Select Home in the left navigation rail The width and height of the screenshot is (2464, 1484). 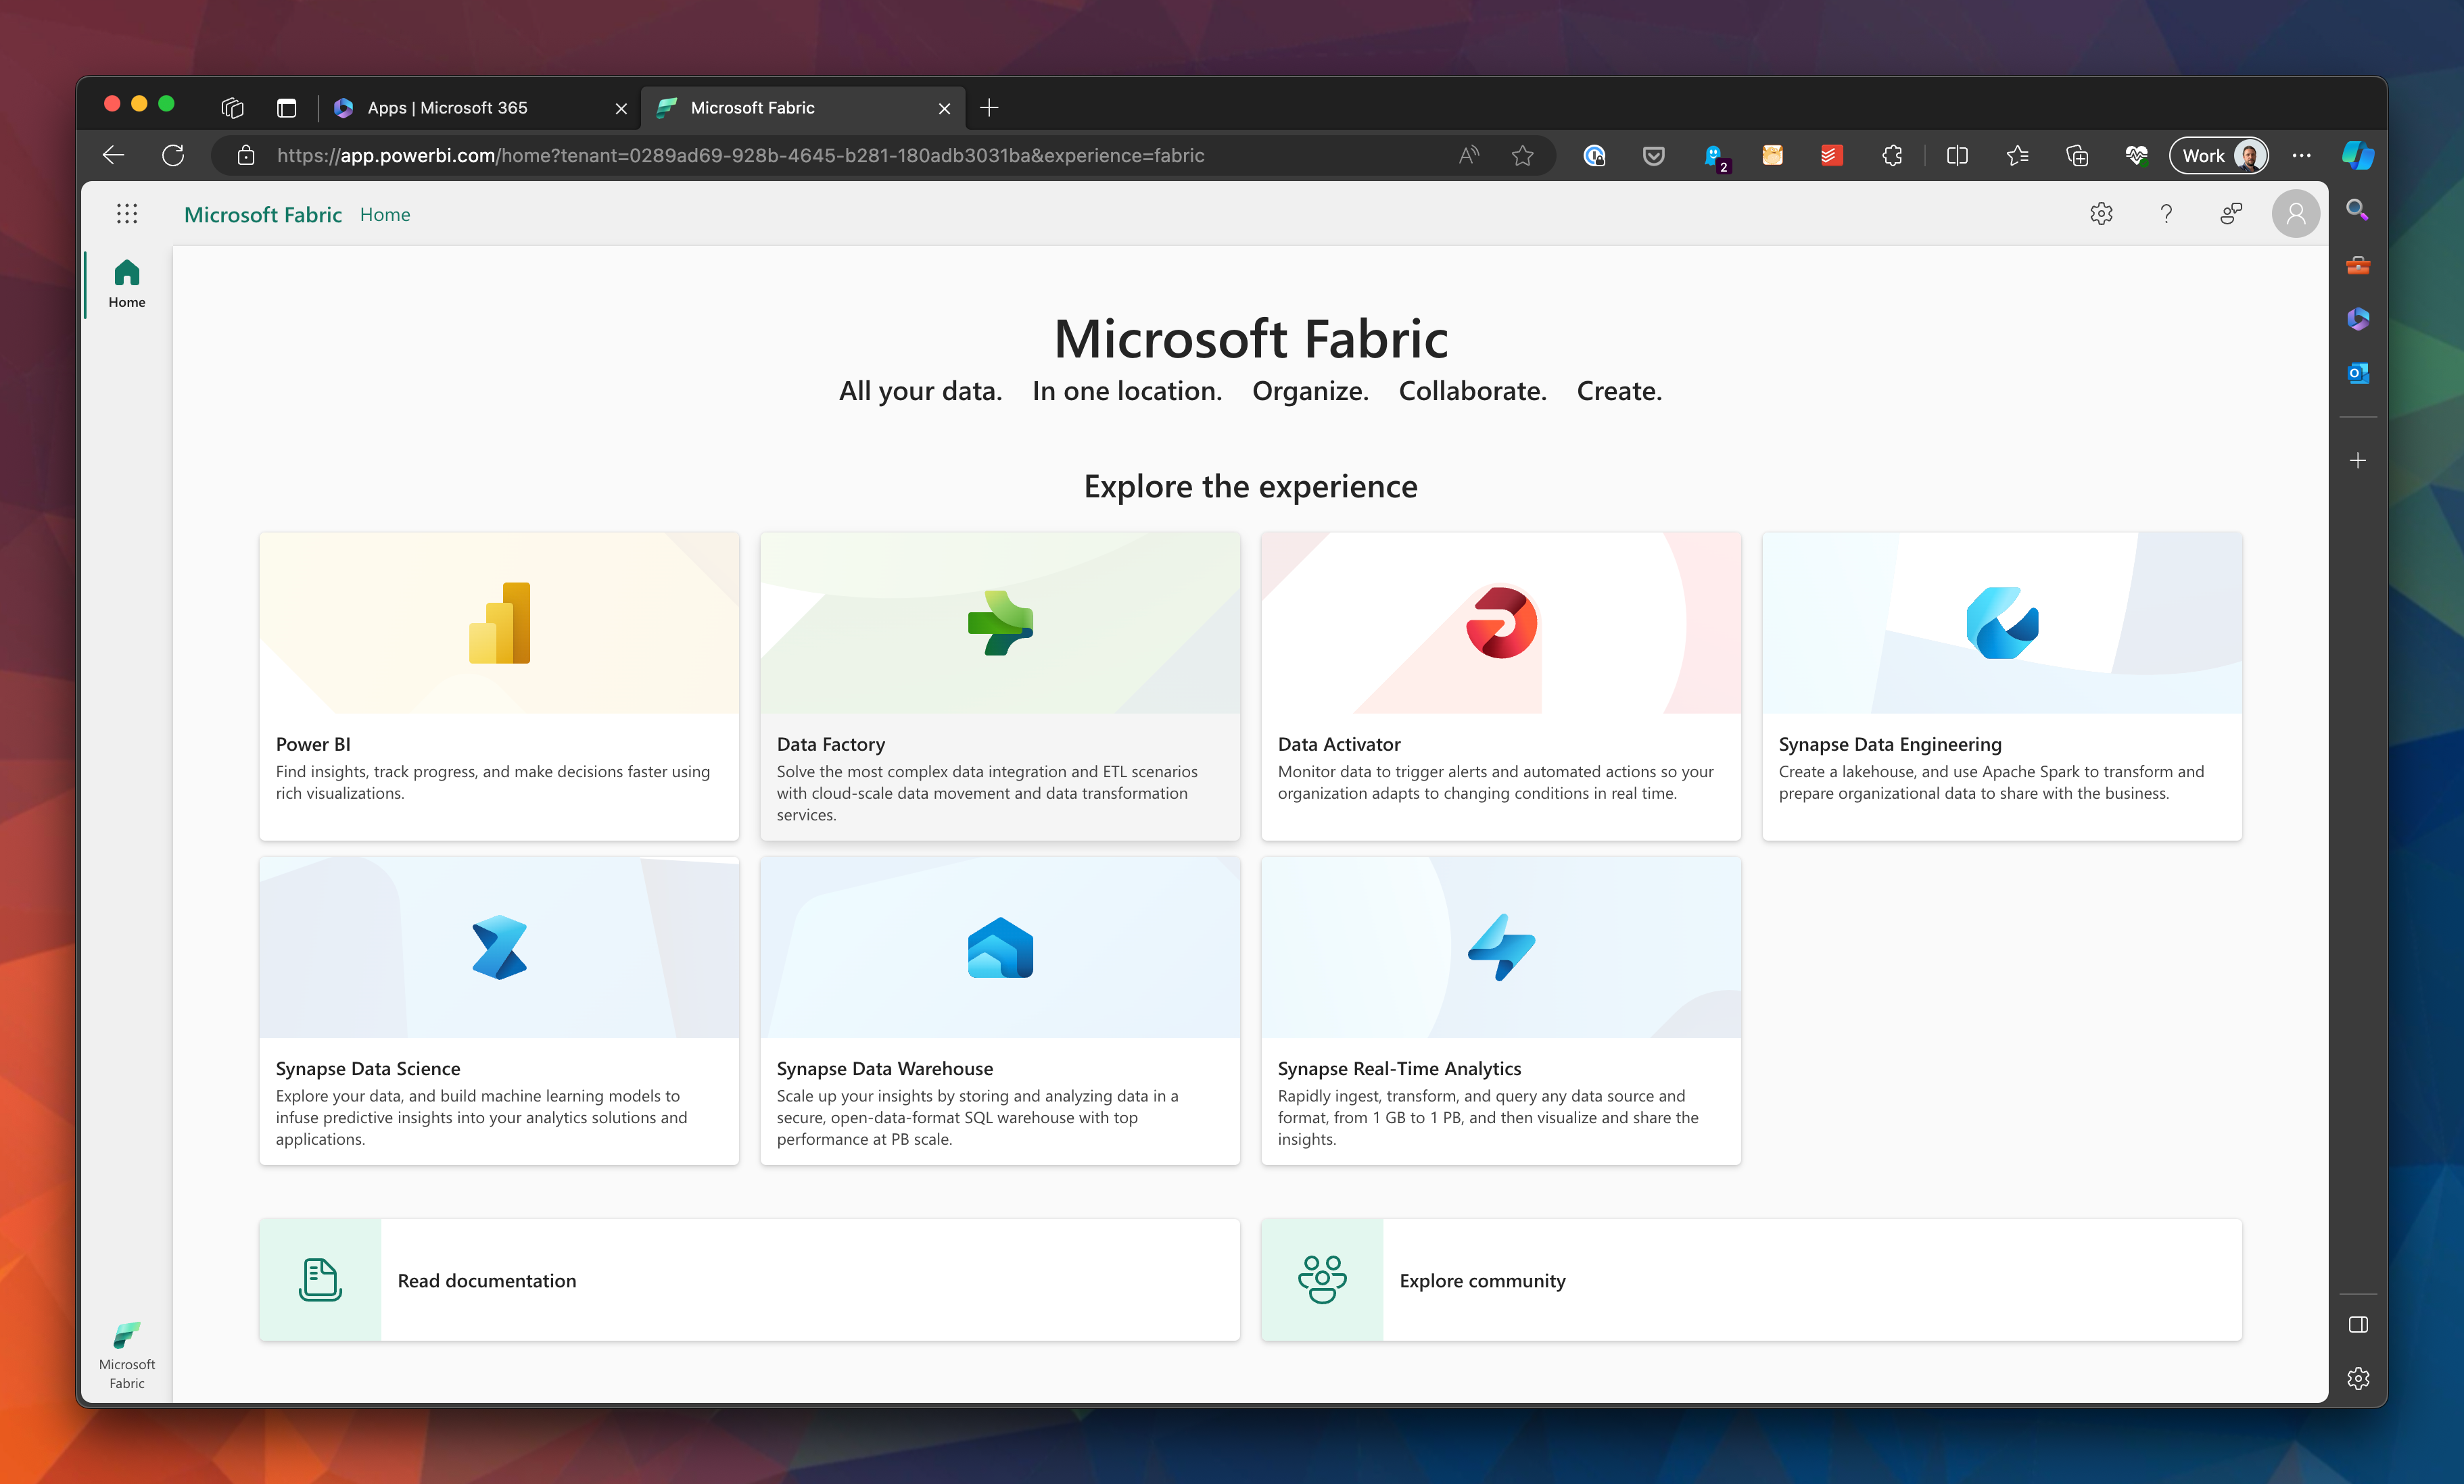click(x=126, y=282)
